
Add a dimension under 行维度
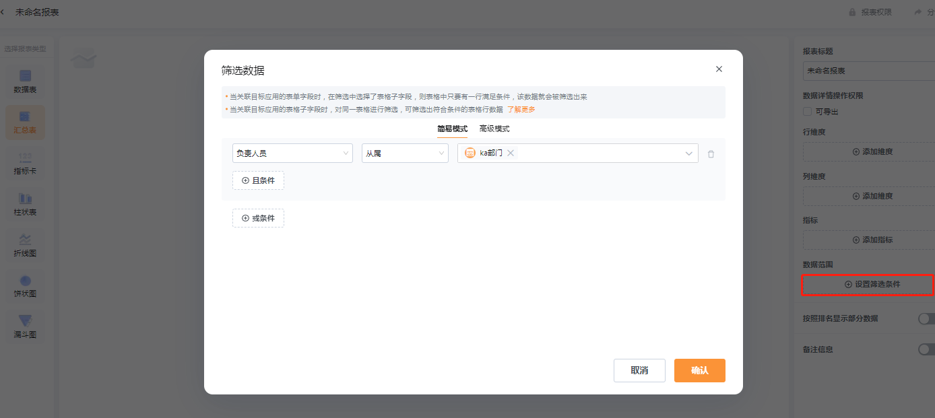click(x=869, y=151)
